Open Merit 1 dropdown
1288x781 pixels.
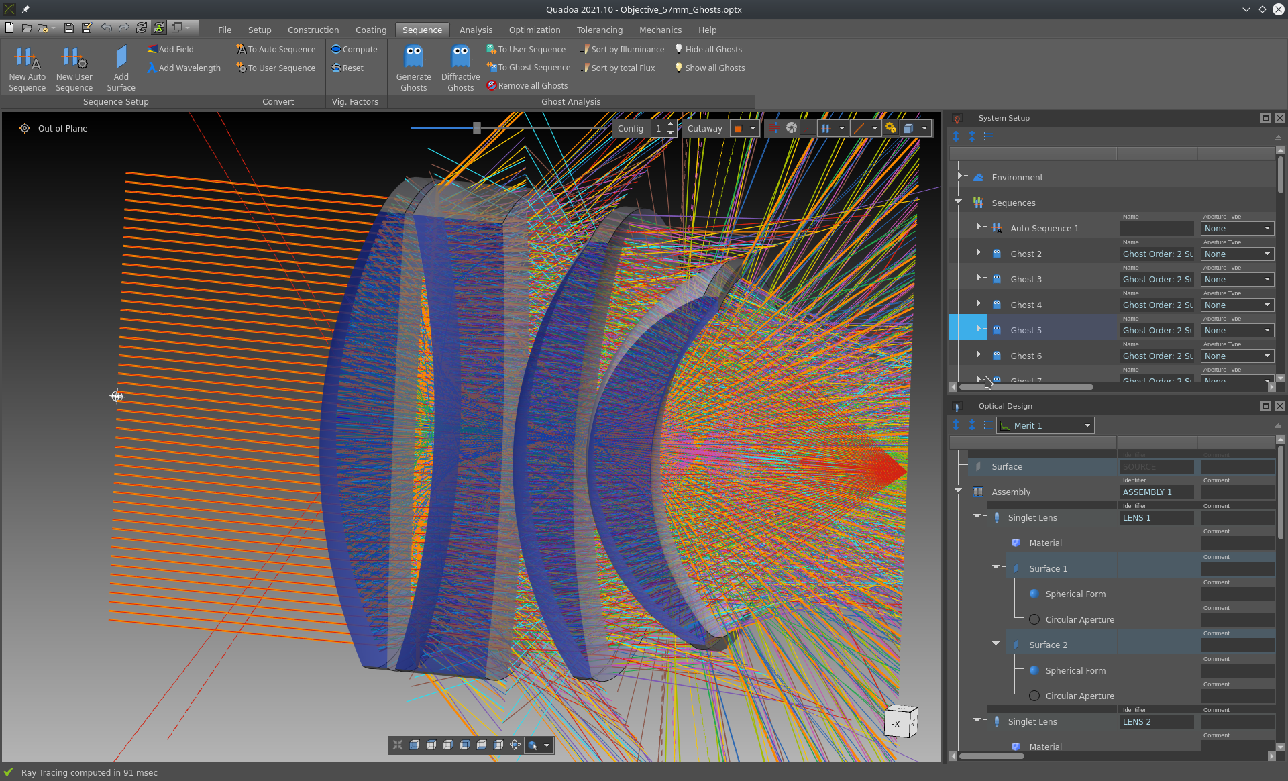tap(1045, 425)
